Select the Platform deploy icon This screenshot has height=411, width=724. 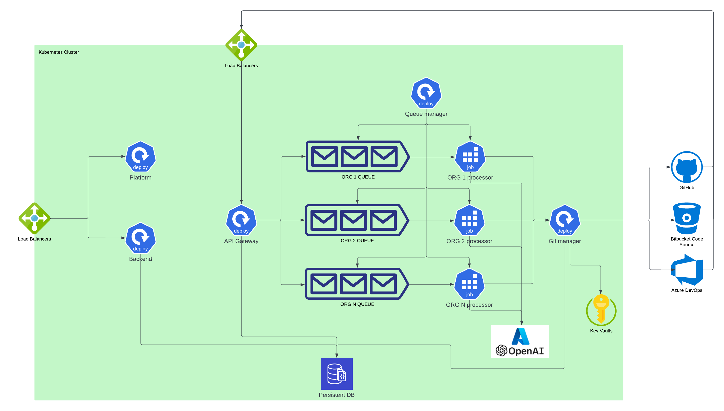(x=140, y=157)
